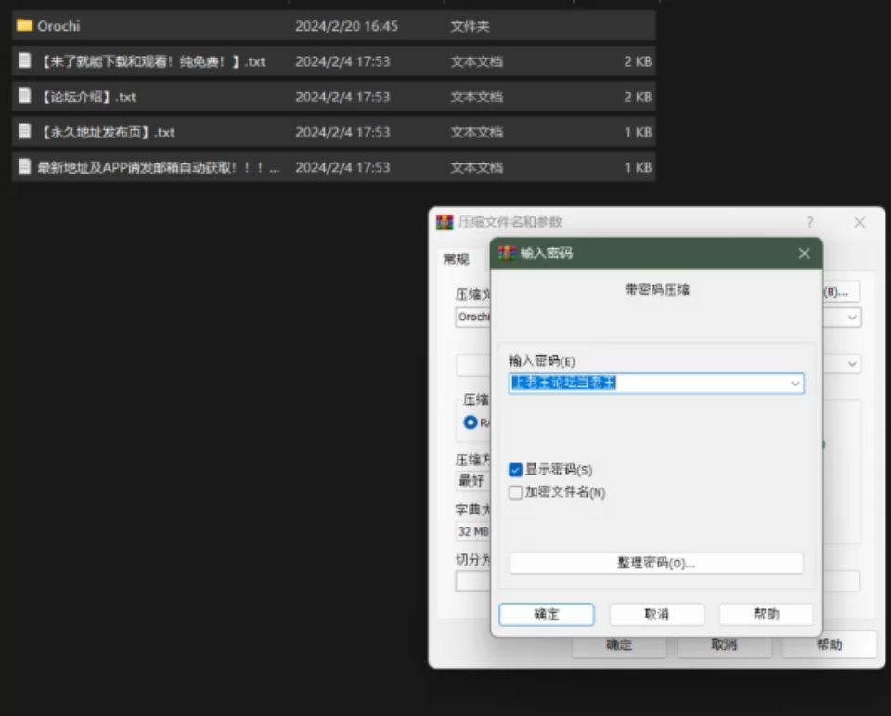Switch to the 常规 tab

point(457,259)
